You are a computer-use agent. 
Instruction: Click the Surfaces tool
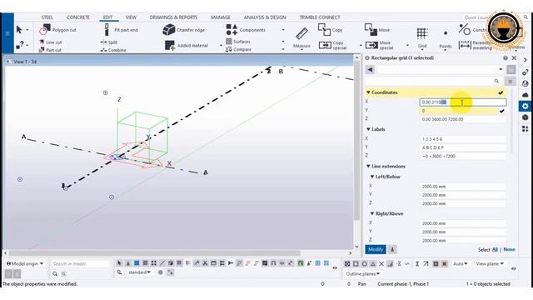tap(238, 42)
